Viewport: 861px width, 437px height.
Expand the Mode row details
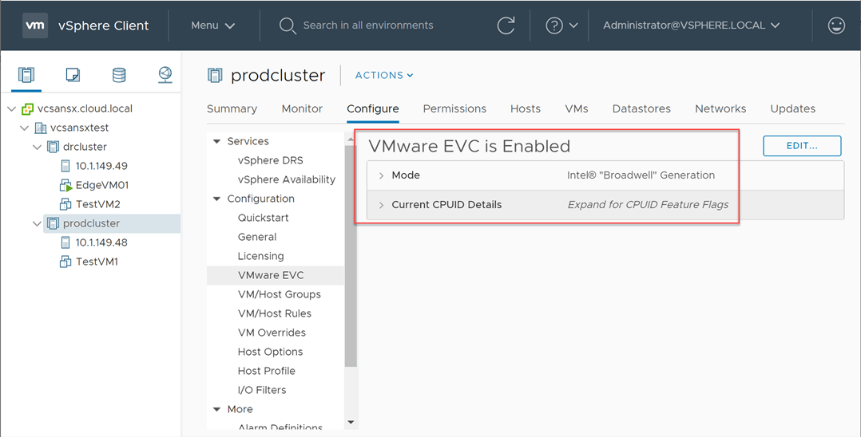[381, 175]
